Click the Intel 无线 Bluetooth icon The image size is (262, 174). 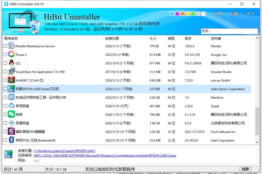click(x=11, y=140)
